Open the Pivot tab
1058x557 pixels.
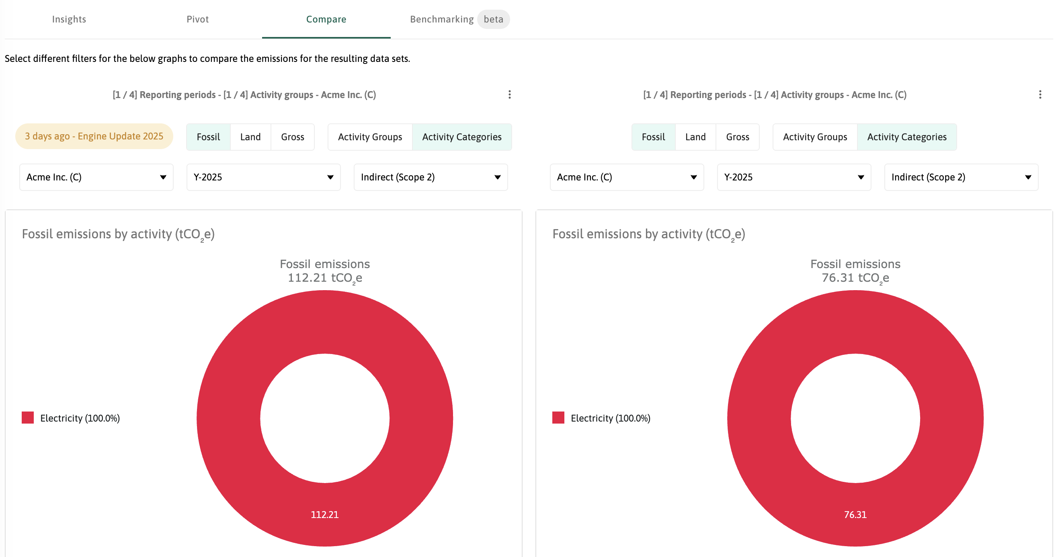pyautogui.click(x=197, y=19)
